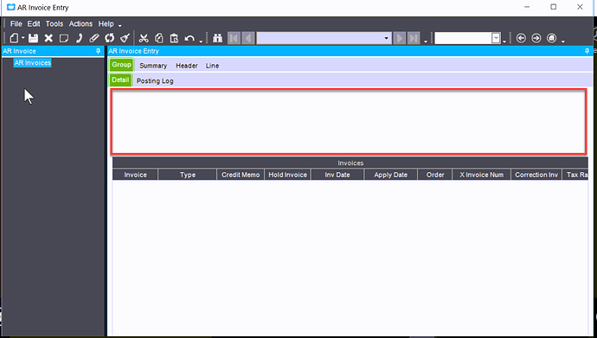The width and height of the screenshot is (597, 338).
Task: Click the X Invoice Num column header
Action: pos(482,175)
